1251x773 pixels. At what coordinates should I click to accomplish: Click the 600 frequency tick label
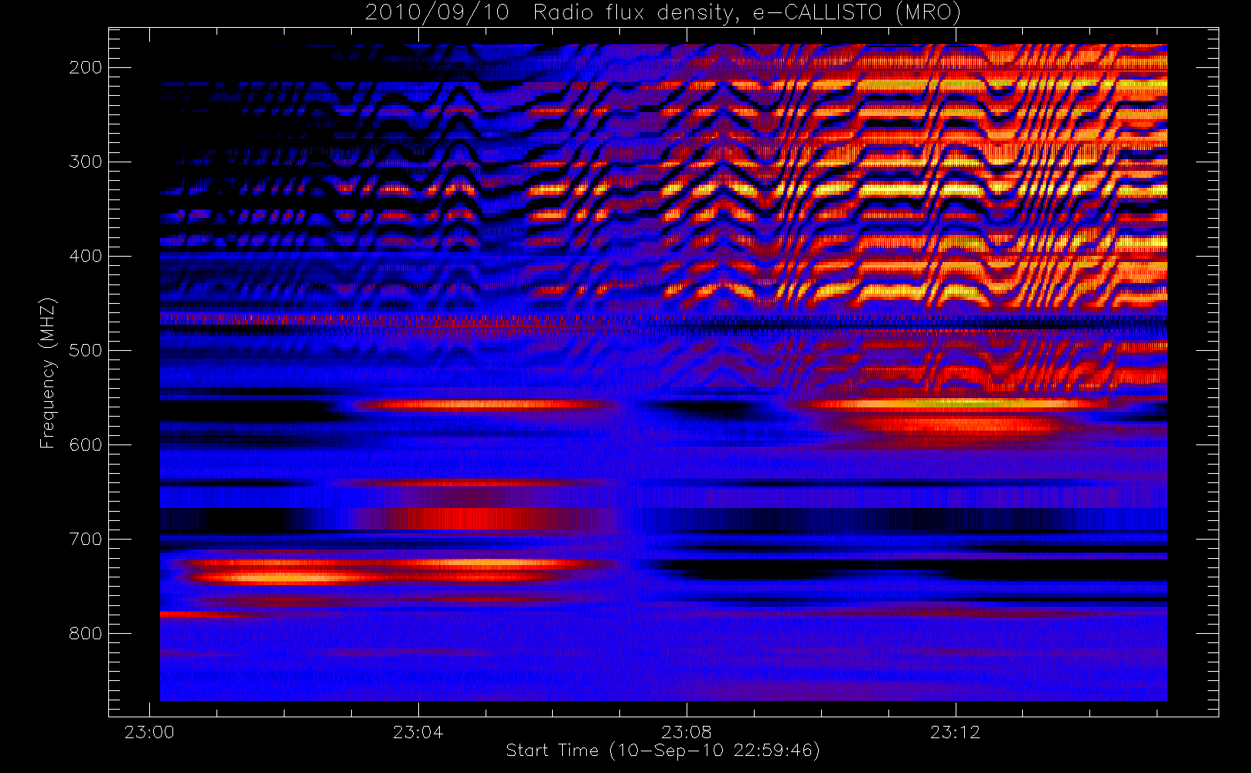(86, 444)
